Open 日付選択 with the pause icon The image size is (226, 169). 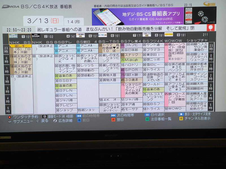[x=147, y=115]
